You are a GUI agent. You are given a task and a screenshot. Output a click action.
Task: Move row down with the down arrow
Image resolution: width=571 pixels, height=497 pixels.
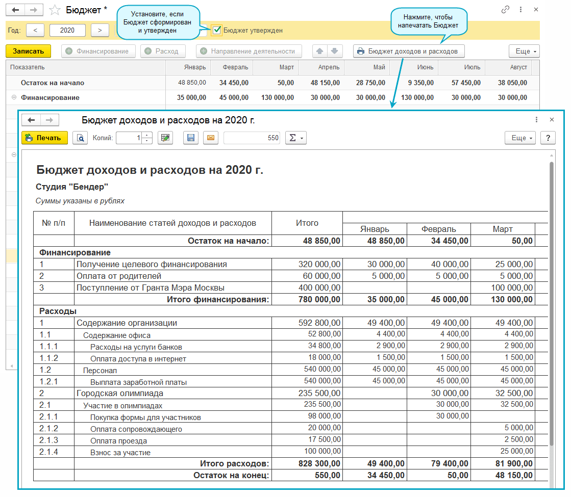pyautogui.click(x=334, y=51)
